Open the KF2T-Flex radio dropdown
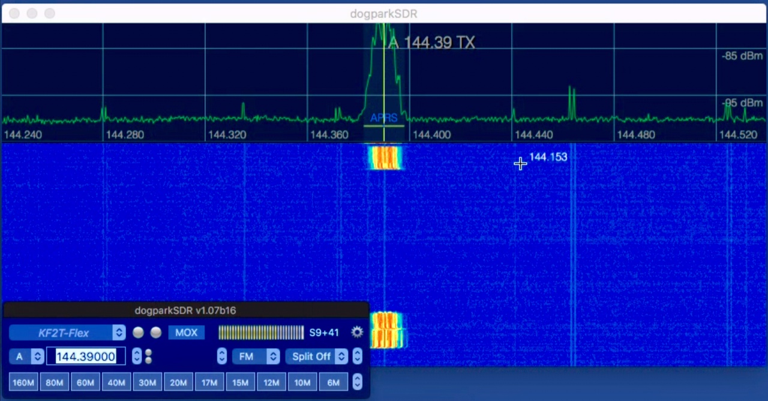 (x=67, y=333)
